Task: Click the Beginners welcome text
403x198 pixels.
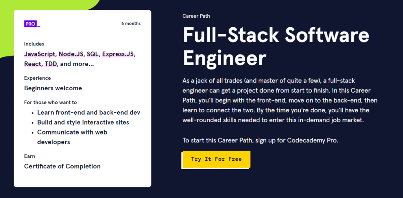Action: click(x=53, y=88)
